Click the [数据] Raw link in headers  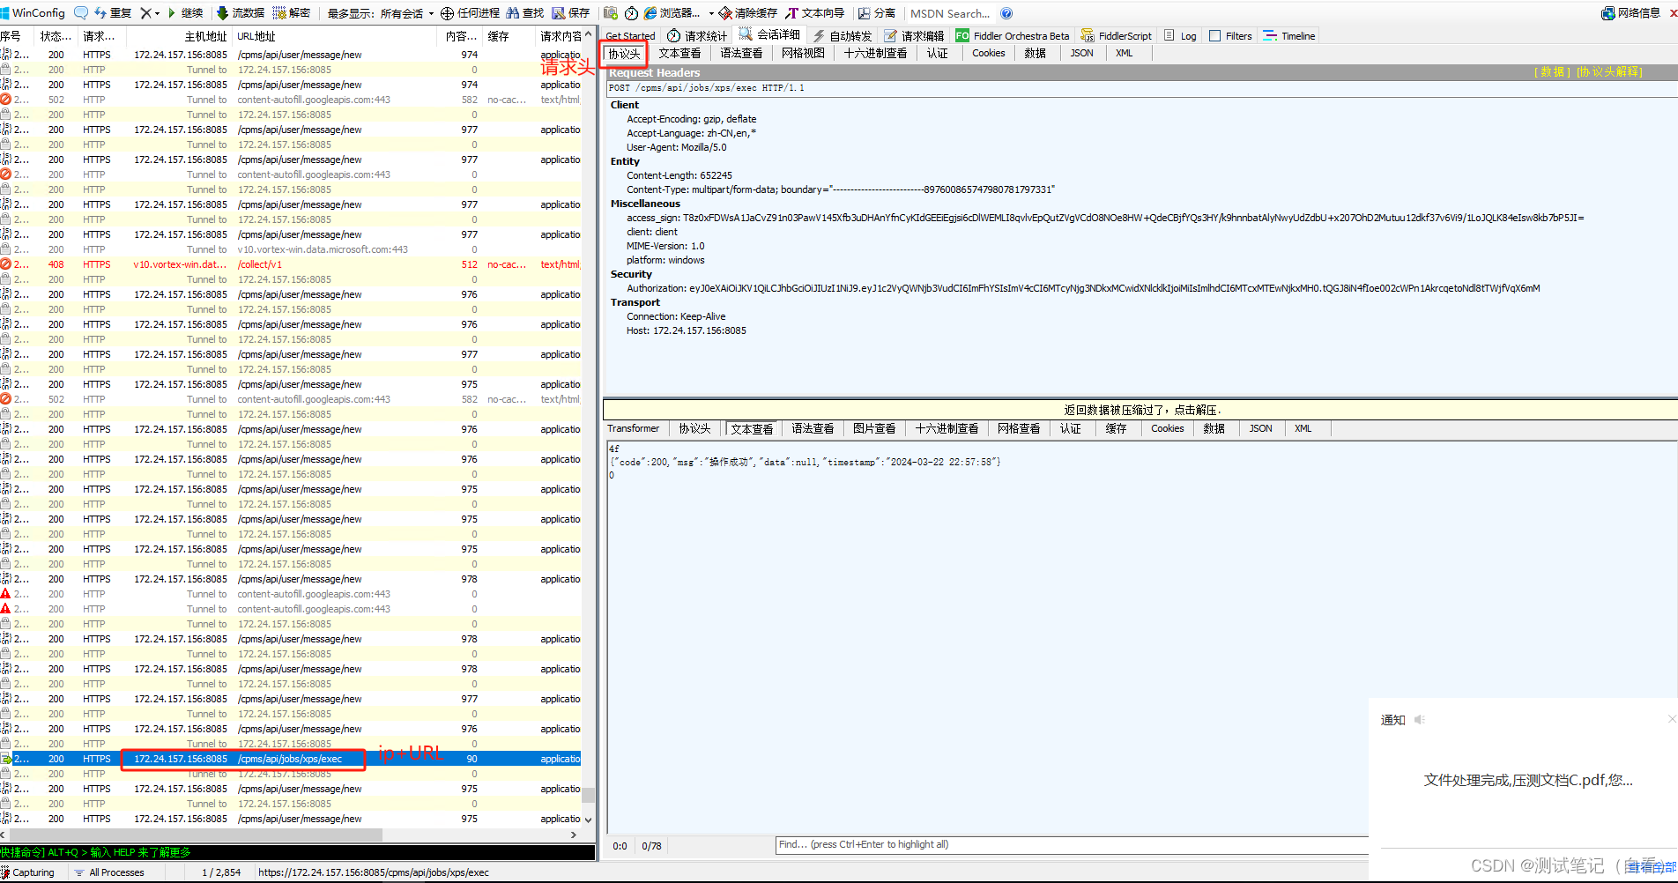1552,72
